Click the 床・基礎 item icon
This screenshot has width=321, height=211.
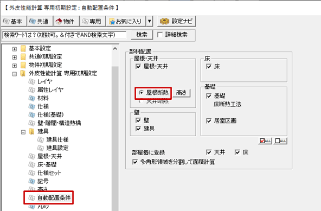click(x=32, y=164)
